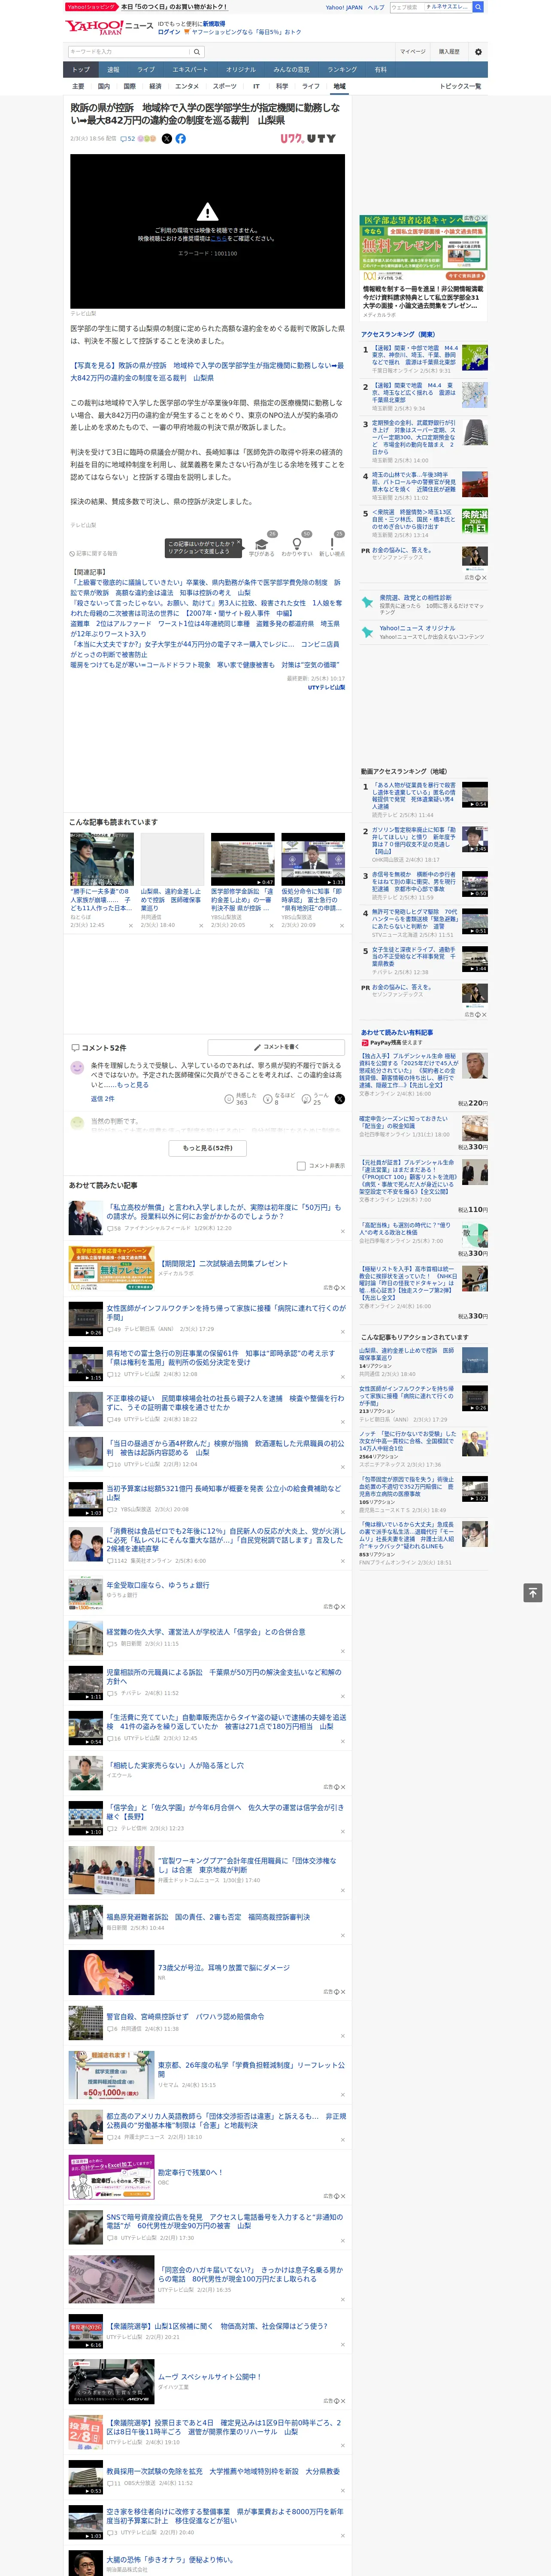Open the IT category
The height and width of the screenshot is (2576, 551).
pyautogui.click(x=256, y=86)
